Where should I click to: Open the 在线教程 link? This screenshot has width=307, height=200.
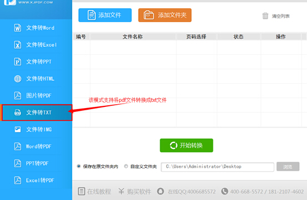[99, 191]
